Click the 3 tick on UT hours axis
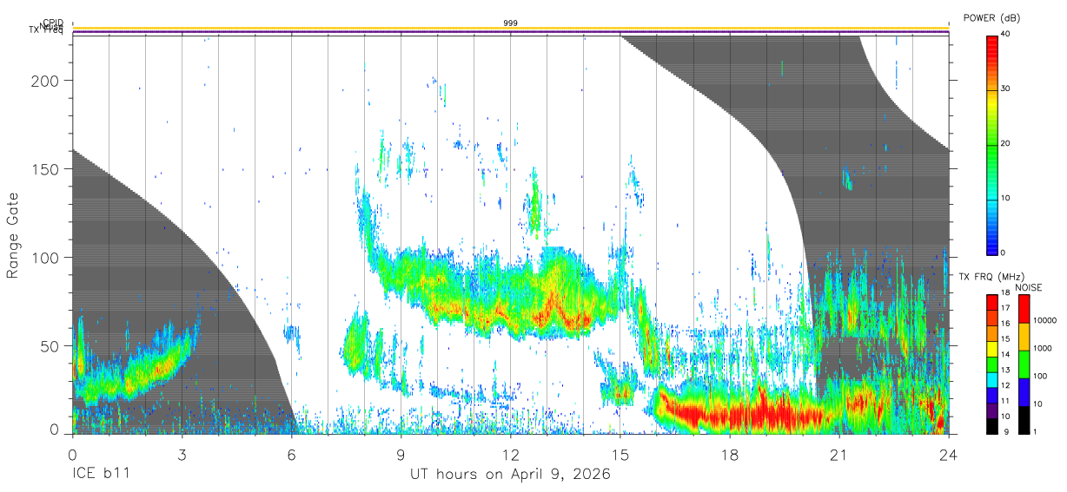Image resolution: width=1067 pixels, height=492 pixels. coord(182,455)
